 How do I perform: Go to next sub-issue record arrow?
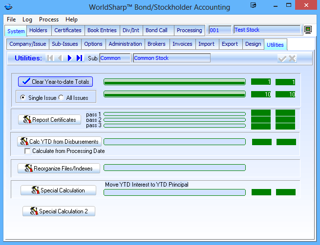(69, 58)
